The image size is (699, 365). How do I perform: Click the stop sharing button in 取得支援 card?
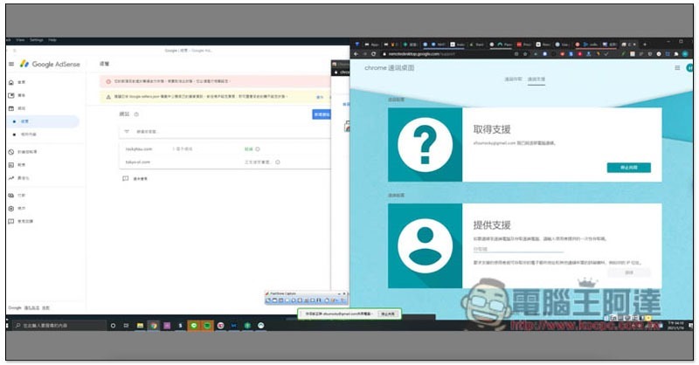tap(629, 168)
